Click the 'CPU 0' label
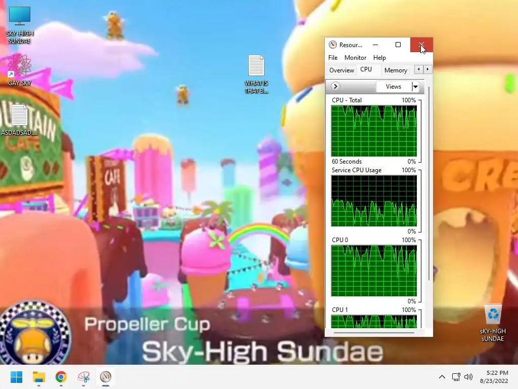Viewport: 518px width, 389px height. [x=340, y=240]
